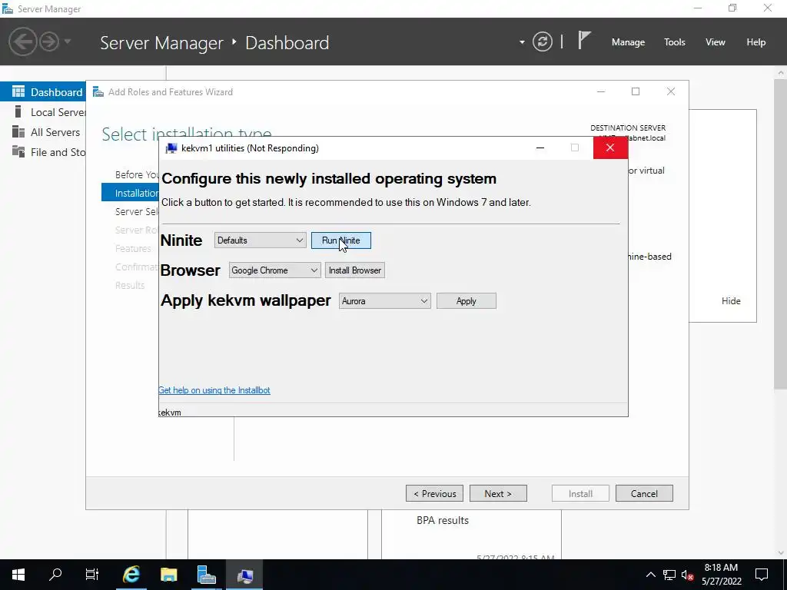Click the Dashboard grid icon
Screen dimensions: 787x590
coord(18,91)
